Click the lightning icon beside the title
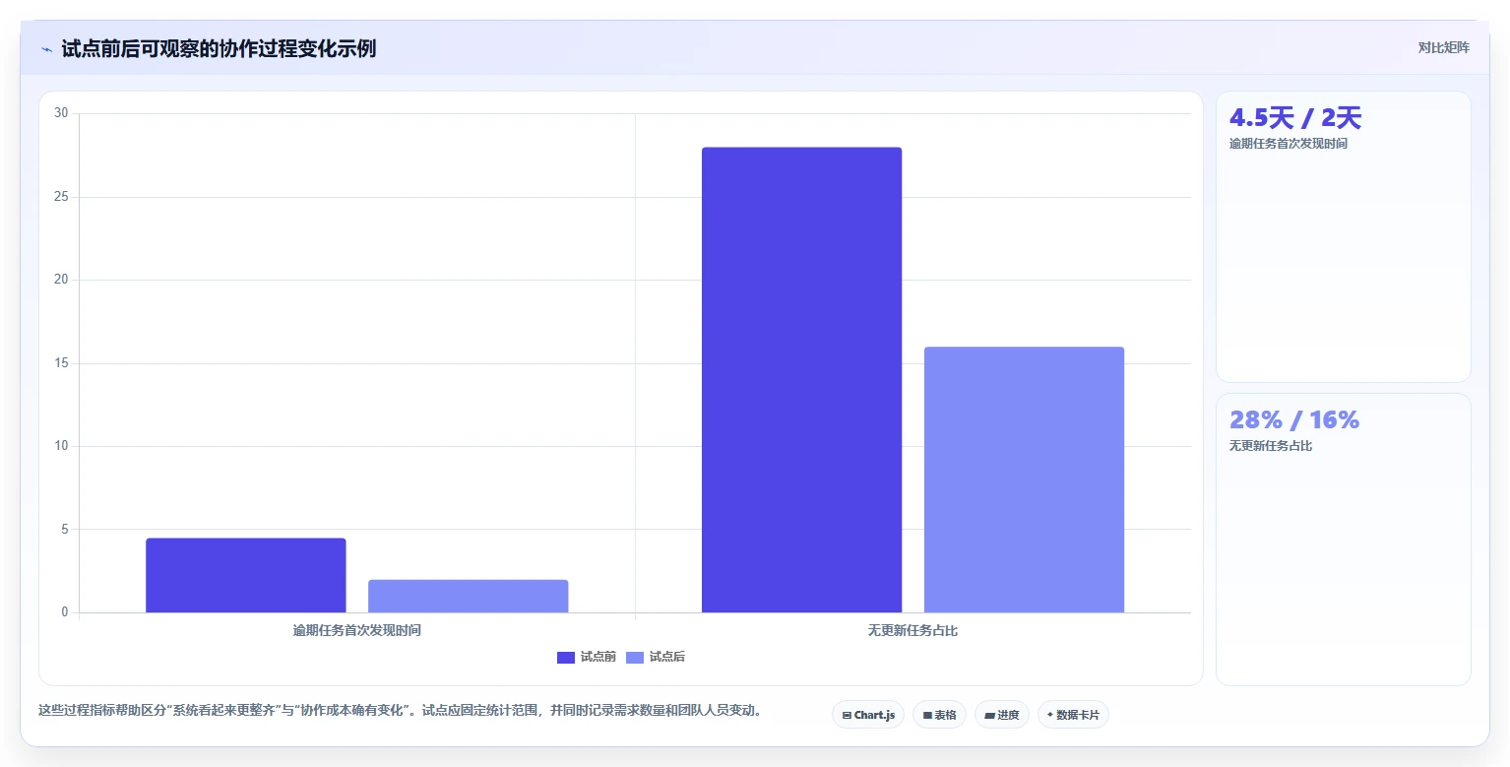Viewport: 1510px width, 767px height. coord(46,49)
